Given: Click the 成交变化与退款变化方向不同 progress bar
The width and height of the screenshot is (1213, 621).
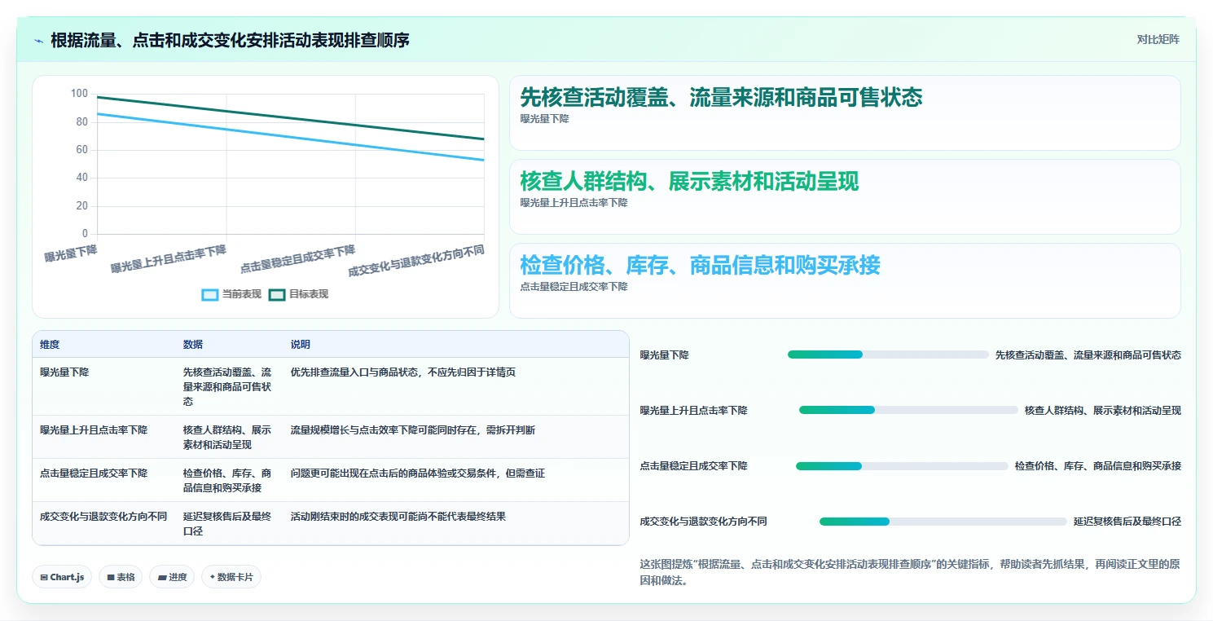Looking at the screenshot, I should (943, 522).
